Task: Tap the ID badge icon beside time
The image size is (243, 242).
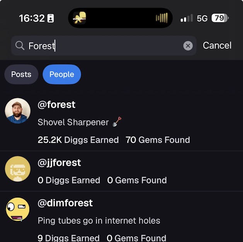Action: pyautogui.click(x=51, y=18)
